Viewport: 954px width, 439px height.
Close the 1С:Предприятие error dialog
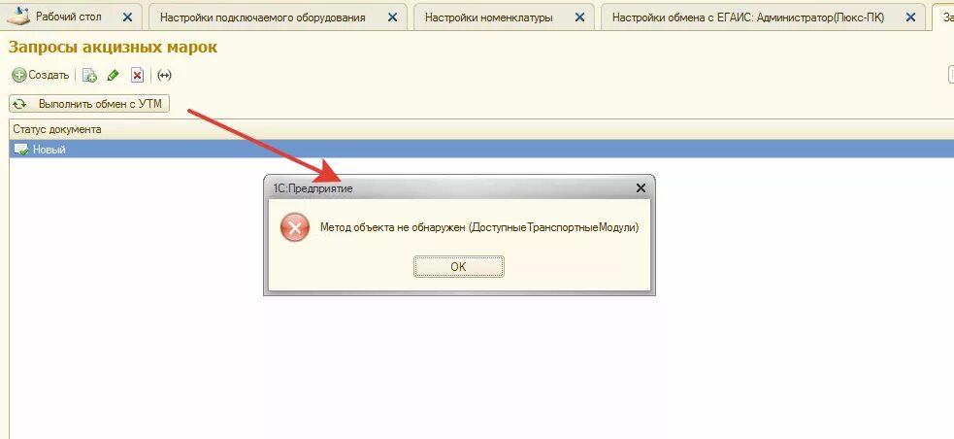641,188
